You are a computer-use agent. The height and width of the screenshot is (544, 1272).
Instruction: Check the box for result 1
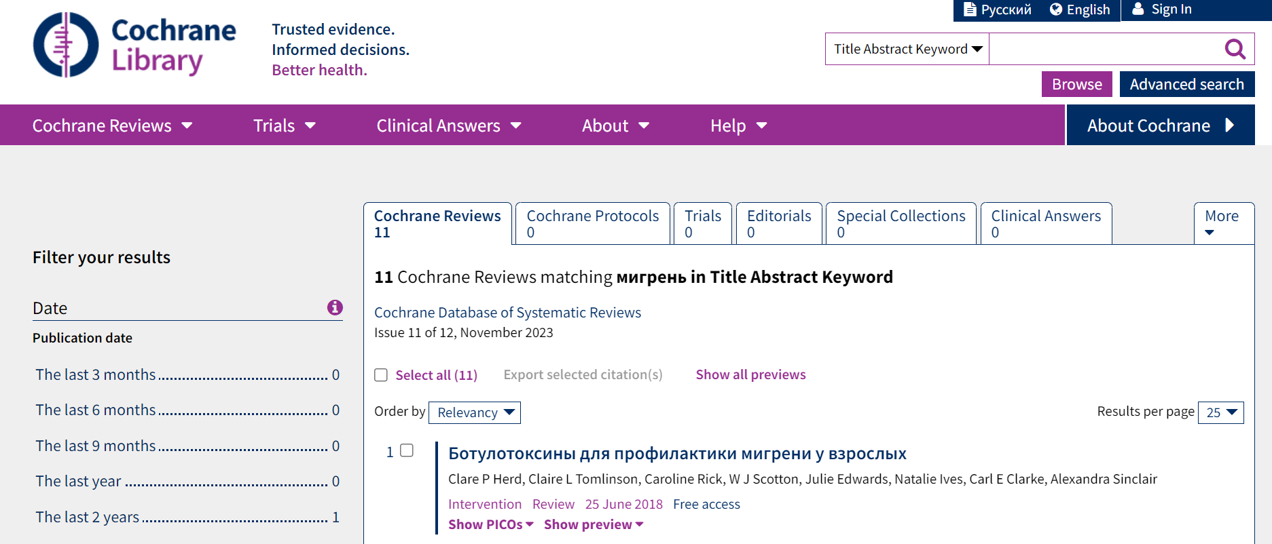click(x=407, y=450)
